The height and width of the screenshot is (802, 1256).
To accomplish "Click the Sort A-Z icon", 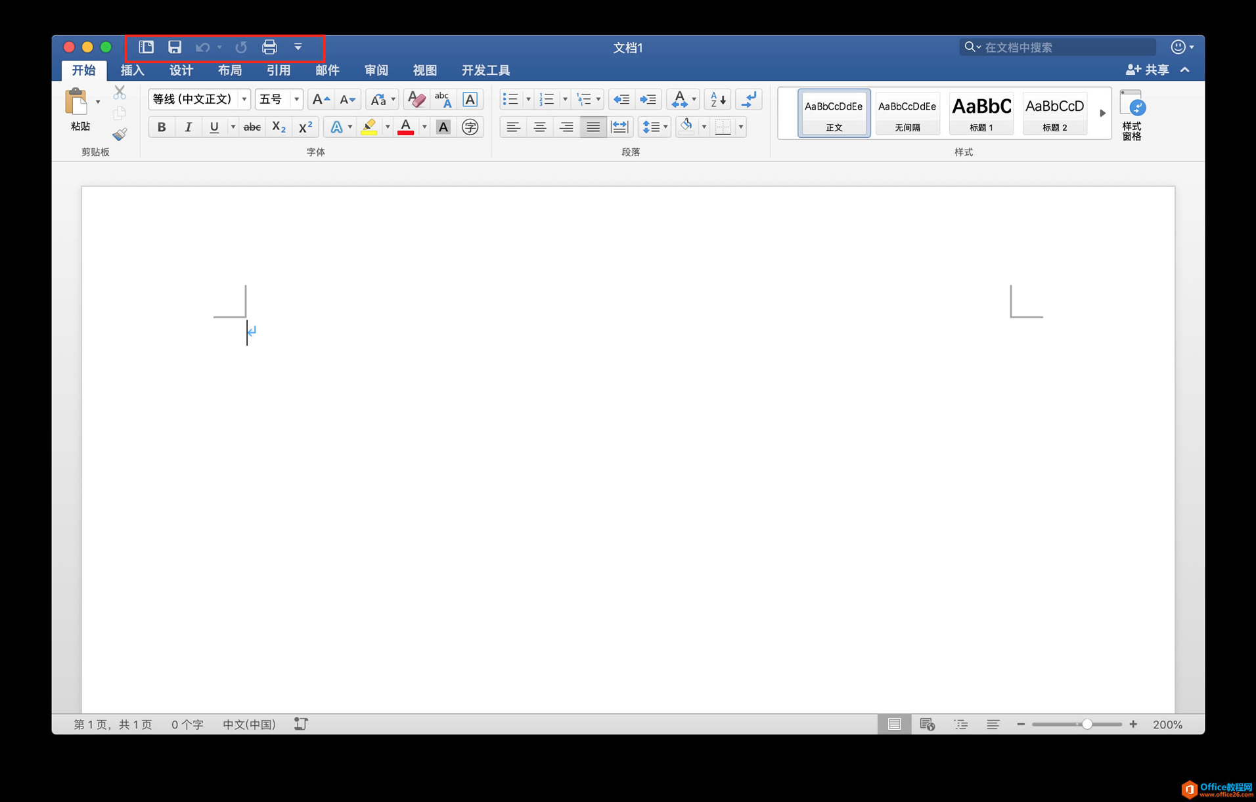I will tap(717, 99).
